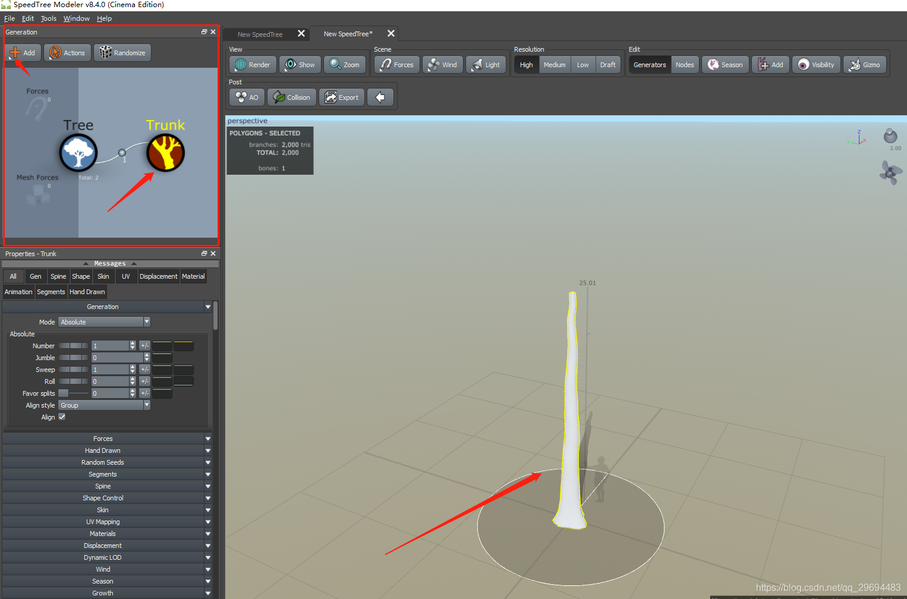Click the light sphere icon in viewport corner
The height and width of the screenshot is (599, 907).
(890, 136)
